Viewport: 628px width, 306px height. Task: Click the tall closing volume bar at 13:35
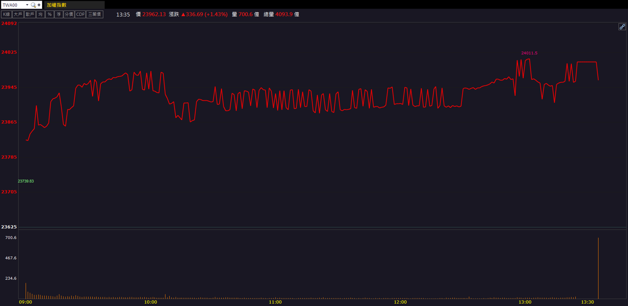tap(598, 268)
